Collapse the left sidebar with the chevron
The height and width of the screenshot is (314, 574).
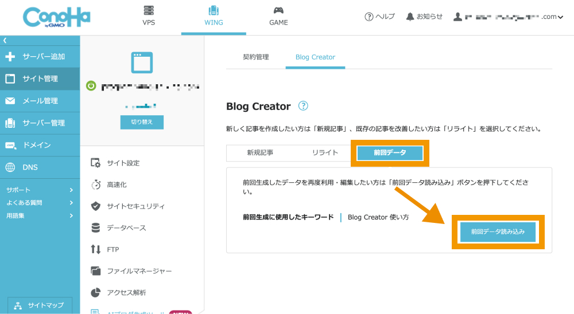point(5,41)
